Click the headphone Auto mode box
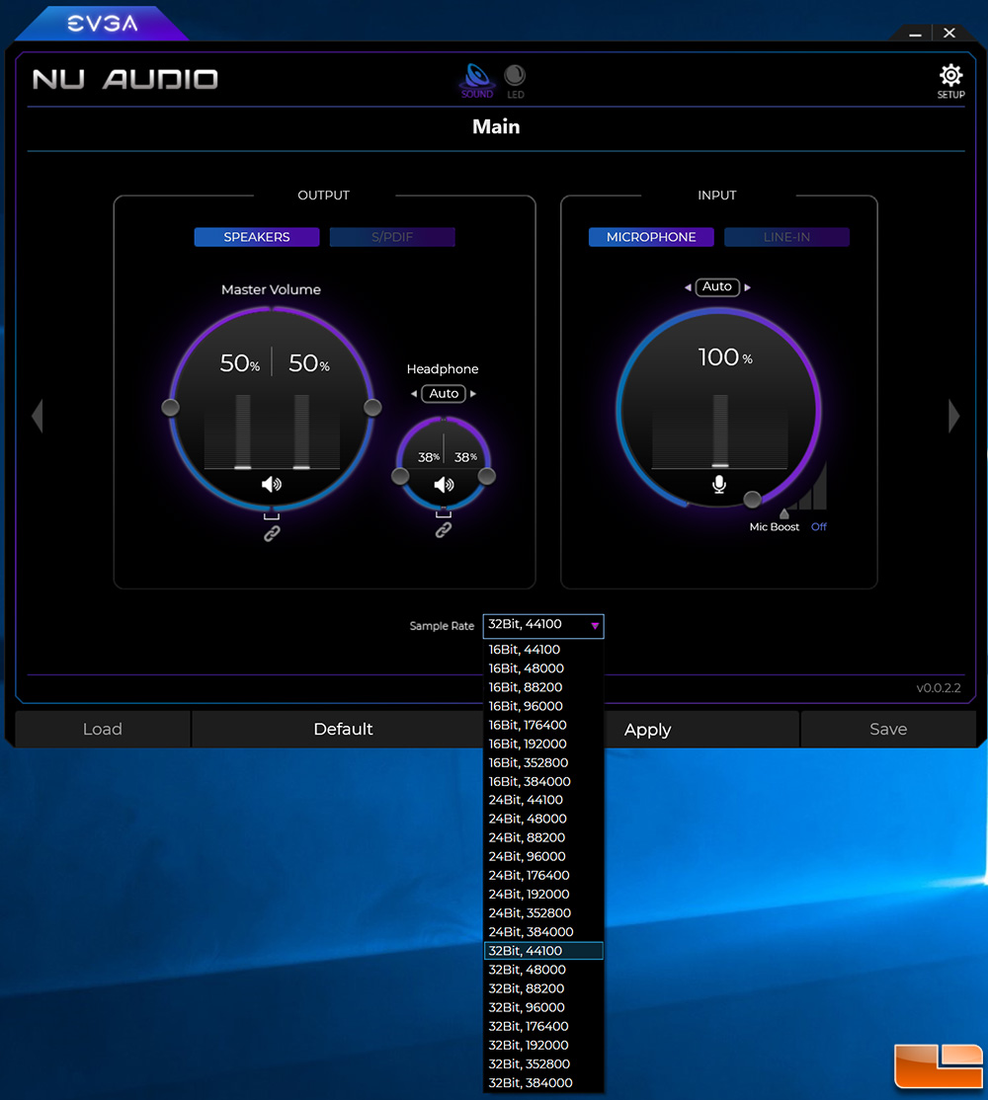988x1100 pixels. [x=444, y=394]
